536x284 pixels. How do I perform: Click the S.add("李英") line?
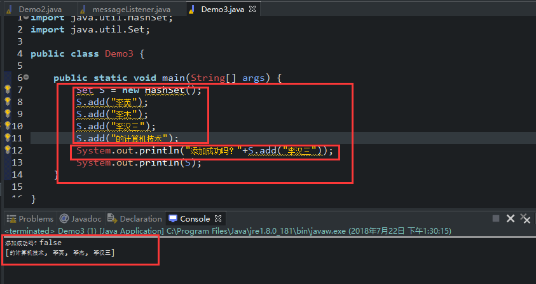[x=112, y=102]
